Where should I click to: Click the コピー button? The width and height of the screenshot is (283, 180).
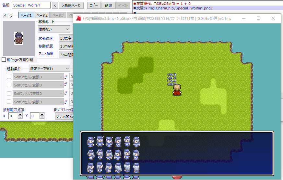pos(94,6)
